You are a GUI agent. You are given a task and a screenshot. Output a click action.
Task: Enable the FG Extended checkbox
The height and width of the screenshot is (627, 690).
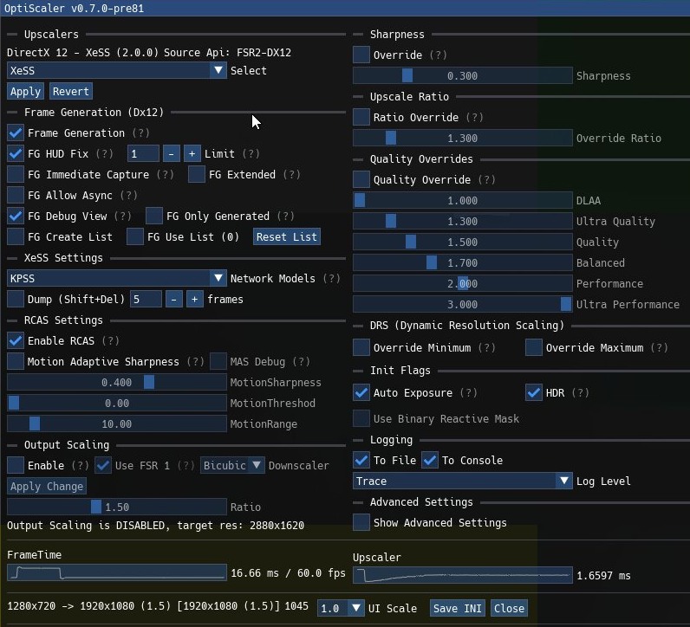[196, 175]
